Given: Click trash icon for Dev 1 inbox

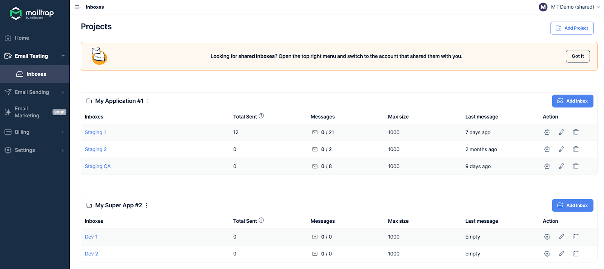Looking at the screenshot, I should click(576, 237).
